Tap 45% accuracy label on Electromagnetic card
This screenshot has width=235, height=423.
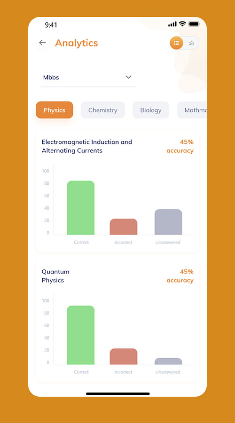point(180,146)
